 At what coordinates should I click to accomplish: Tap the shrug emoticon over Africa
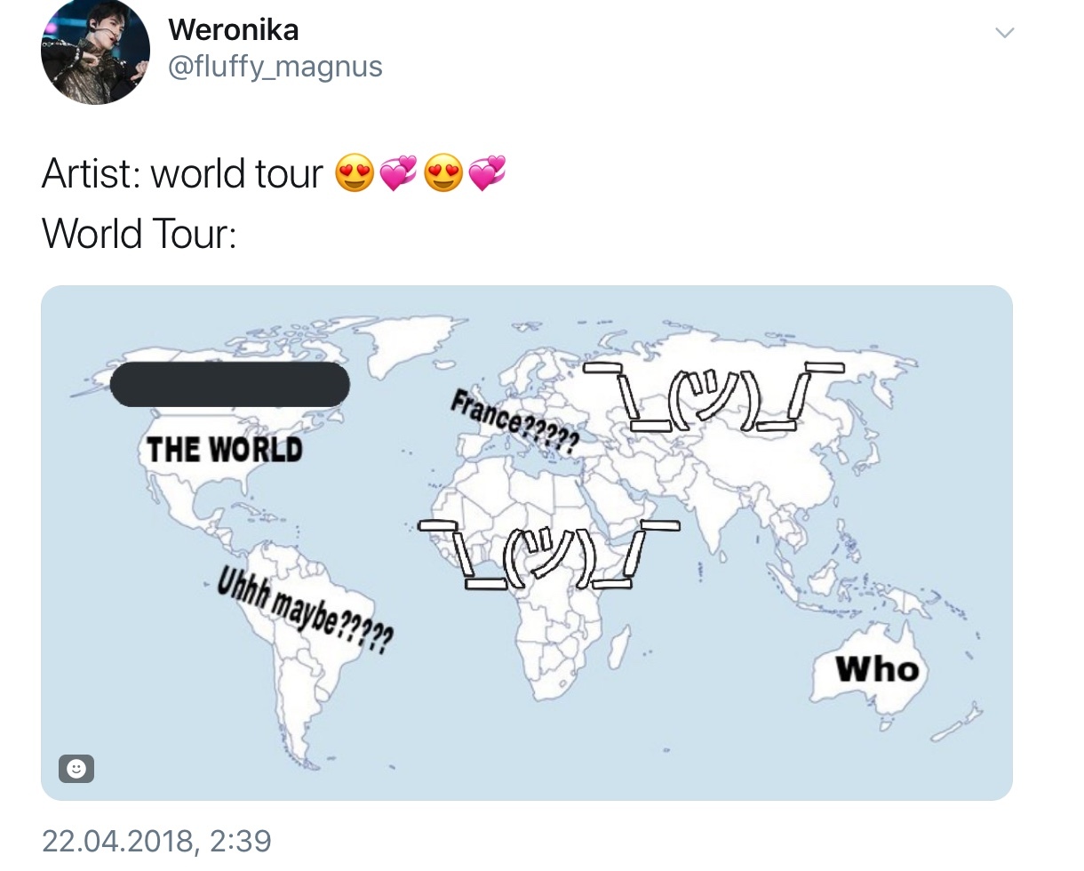pos(548,553)
